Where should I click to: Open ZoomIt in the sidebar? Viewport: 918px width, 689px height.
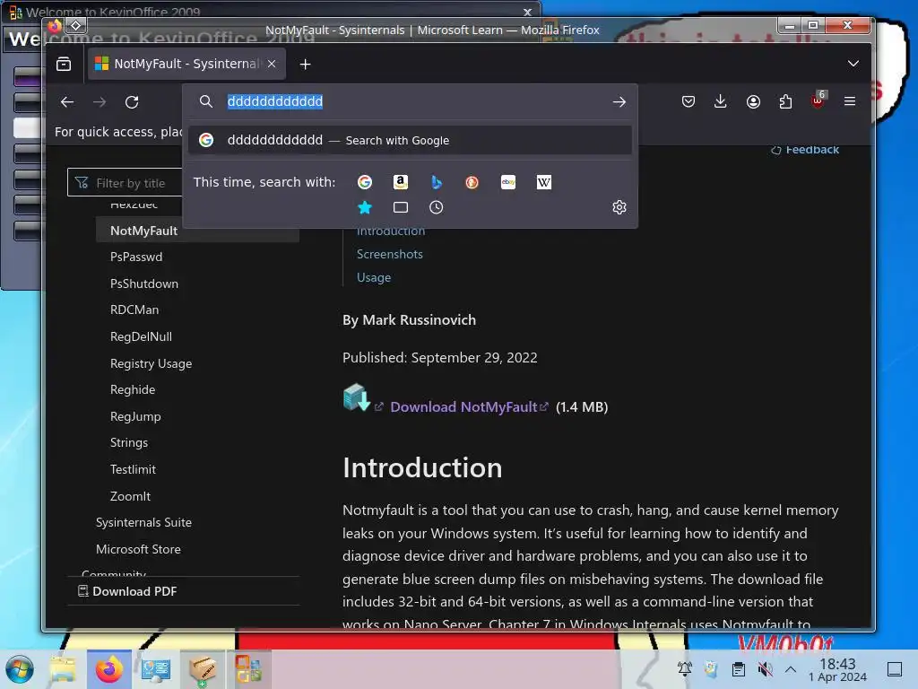[130, 496]
